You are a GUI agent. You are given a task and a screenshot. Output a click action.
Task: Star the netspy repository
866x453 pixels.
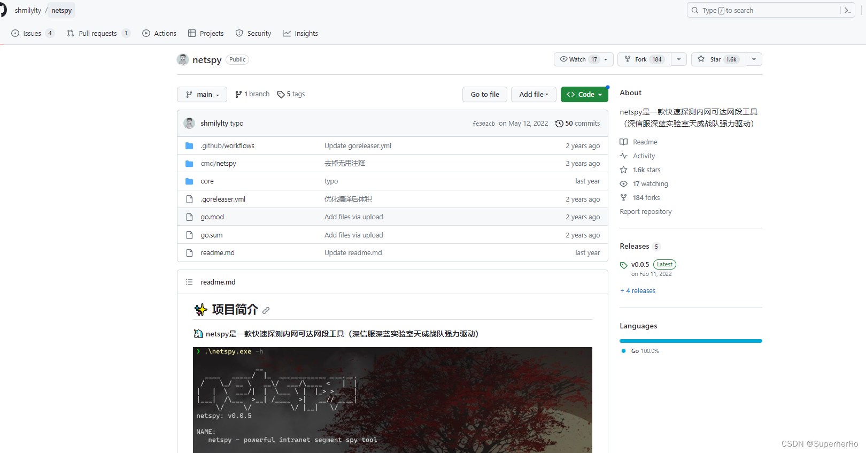pyautogui.click(x=718, y=59)
